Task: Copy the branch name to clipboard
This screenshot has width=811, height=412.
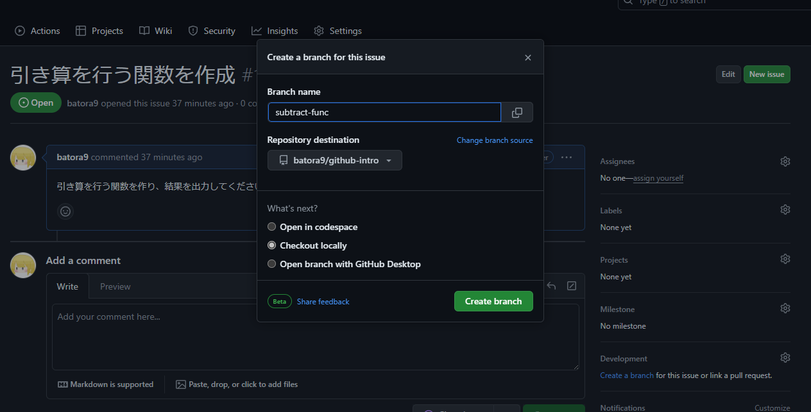Action: point(516,113)
